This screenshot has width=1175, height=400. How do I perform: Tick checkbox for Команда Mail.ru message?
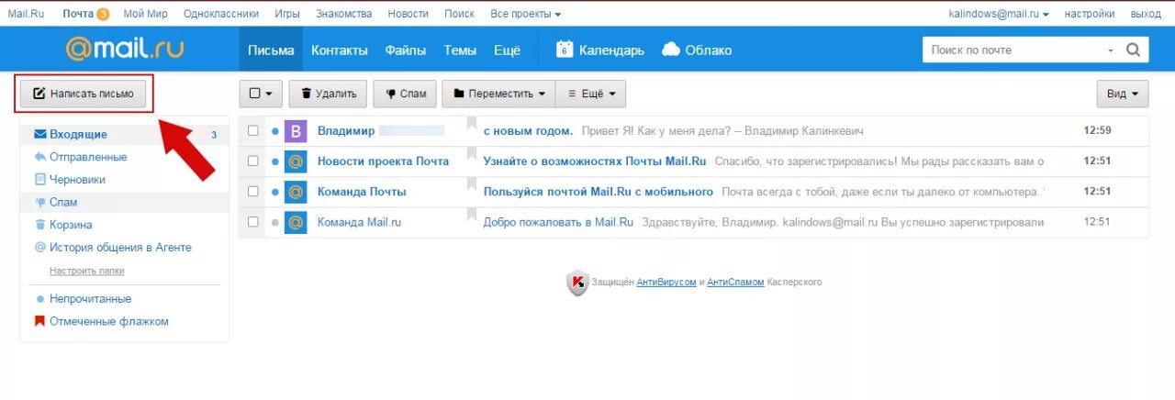[x=253, y=222]
